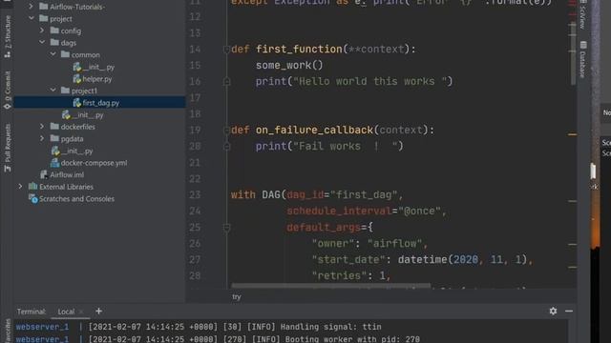Click the pgdata folder icon
Viewport: 611px width, 343px height.
54,138
